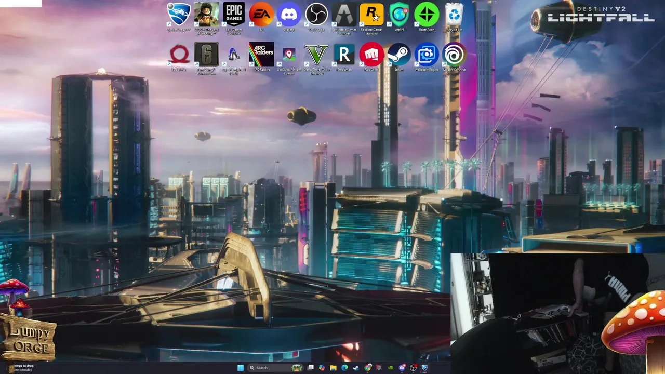Image resolution: width=665 pixels, height=374 pixels.
Task: Click the taskbar Search box
Action: [275, 368]
